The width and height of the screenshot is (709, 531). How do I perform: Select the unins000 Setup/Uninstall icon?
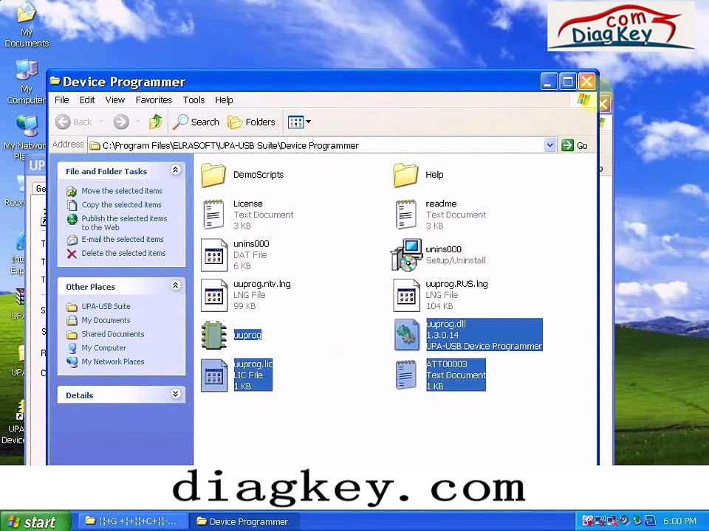(406, 255)
